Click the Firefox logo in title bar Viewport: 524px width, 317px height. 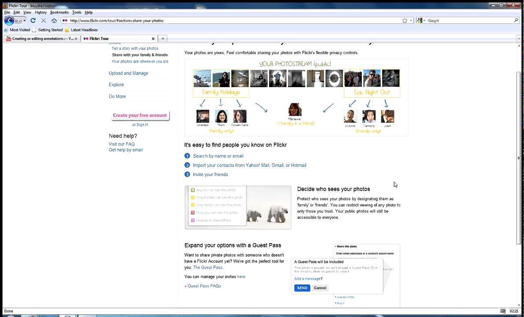[x=5, y=5]
